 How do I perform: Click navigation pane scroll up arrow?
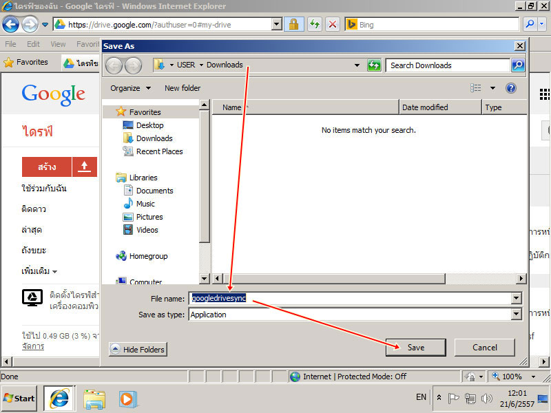(204, 105)
